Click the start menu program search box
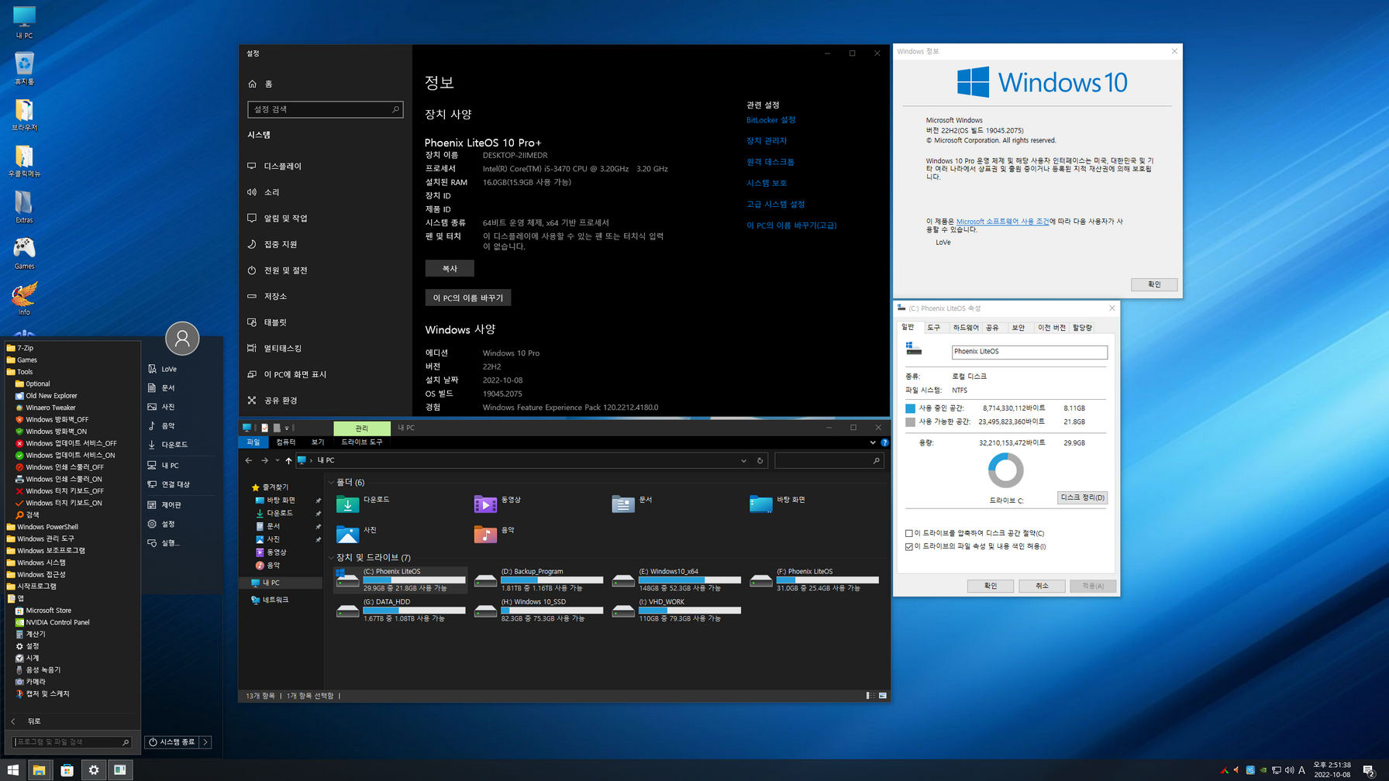1389x781 pixels. pos(72,742)
